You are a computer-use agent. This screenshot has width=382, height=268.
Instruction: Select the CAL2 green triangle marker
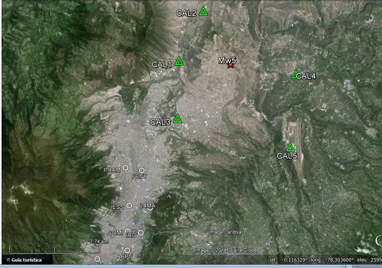[203, 12]
